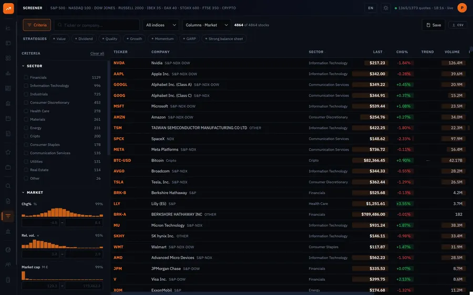This screenshot has width=473, height=295.
Task: Open the line chart icon in sidebar
Action: coord(8,28)
